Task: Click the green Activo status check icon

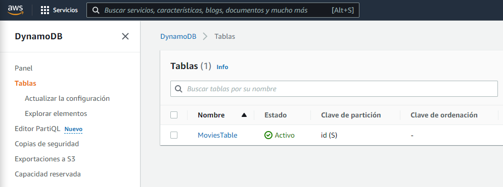Action: coord(268,135)
